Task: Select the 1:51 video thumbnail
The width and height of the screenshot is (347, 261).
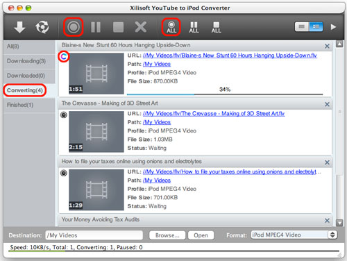Action: [x=96, y=74]
